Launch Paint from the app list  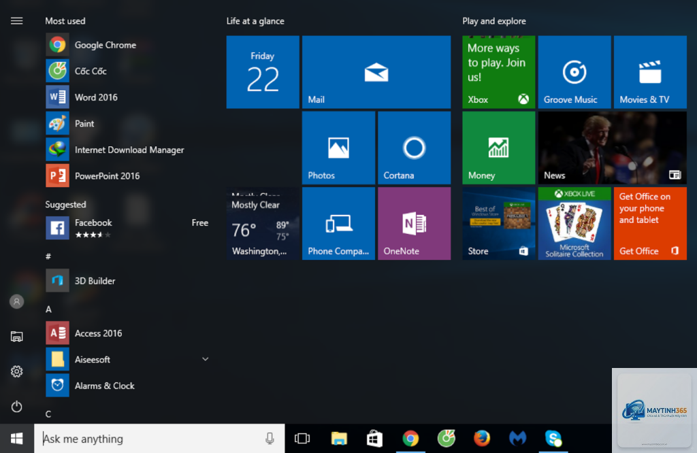click(x=127, y=124)
